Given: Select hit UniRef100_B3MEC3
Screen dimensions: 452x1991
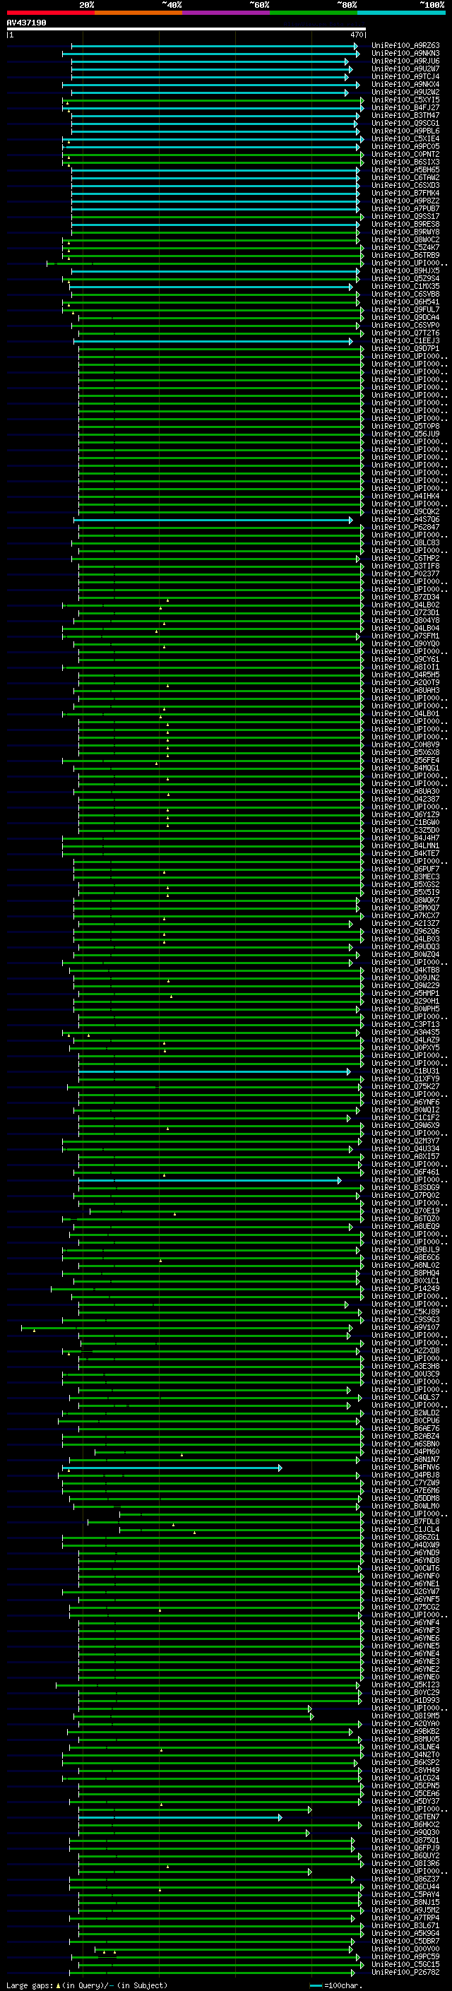Looking at the screenshot, I should click(405, 877).
